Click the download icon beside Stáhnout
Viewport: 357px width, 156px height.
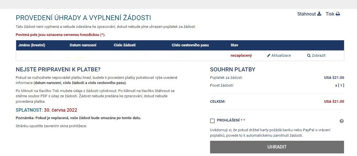pos(319,14)
